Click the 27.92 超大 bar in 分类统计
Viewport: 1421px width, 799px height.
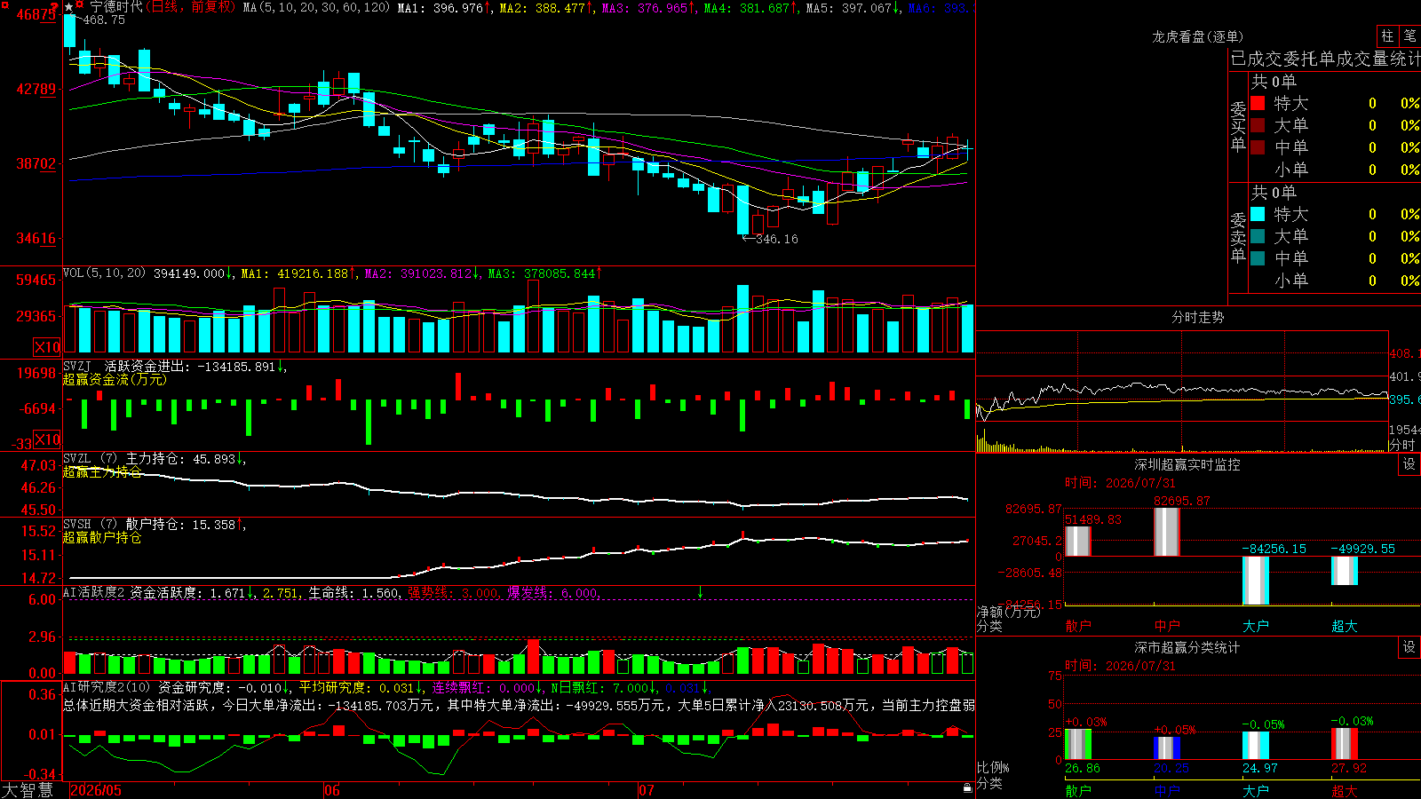click(x=1345, y=744)
